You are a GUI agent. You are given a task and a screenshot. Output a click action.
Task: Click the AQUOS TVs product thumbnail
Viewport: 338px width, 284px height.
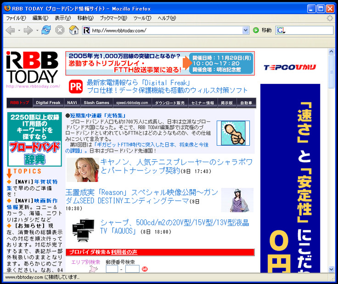click(84, 230)
